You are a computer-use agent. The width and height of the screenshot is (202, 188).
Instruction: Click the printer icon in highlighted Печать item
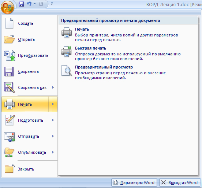(x=10, y=104)
